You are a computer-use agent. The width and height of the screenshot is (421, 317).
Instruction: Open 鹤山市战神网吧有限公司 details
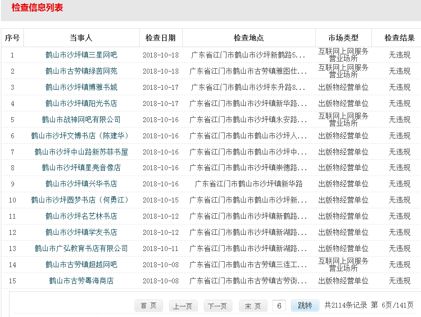coord(81,120)
